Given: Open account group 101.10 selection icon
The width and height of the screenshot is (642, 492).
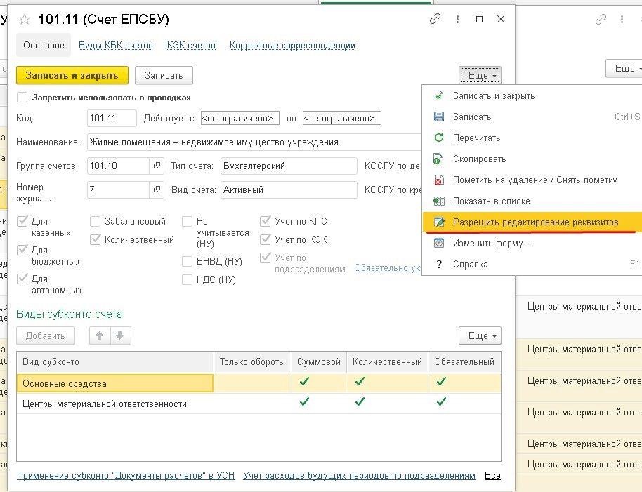Looking at the screenshot, I should (x=156, y=166).
